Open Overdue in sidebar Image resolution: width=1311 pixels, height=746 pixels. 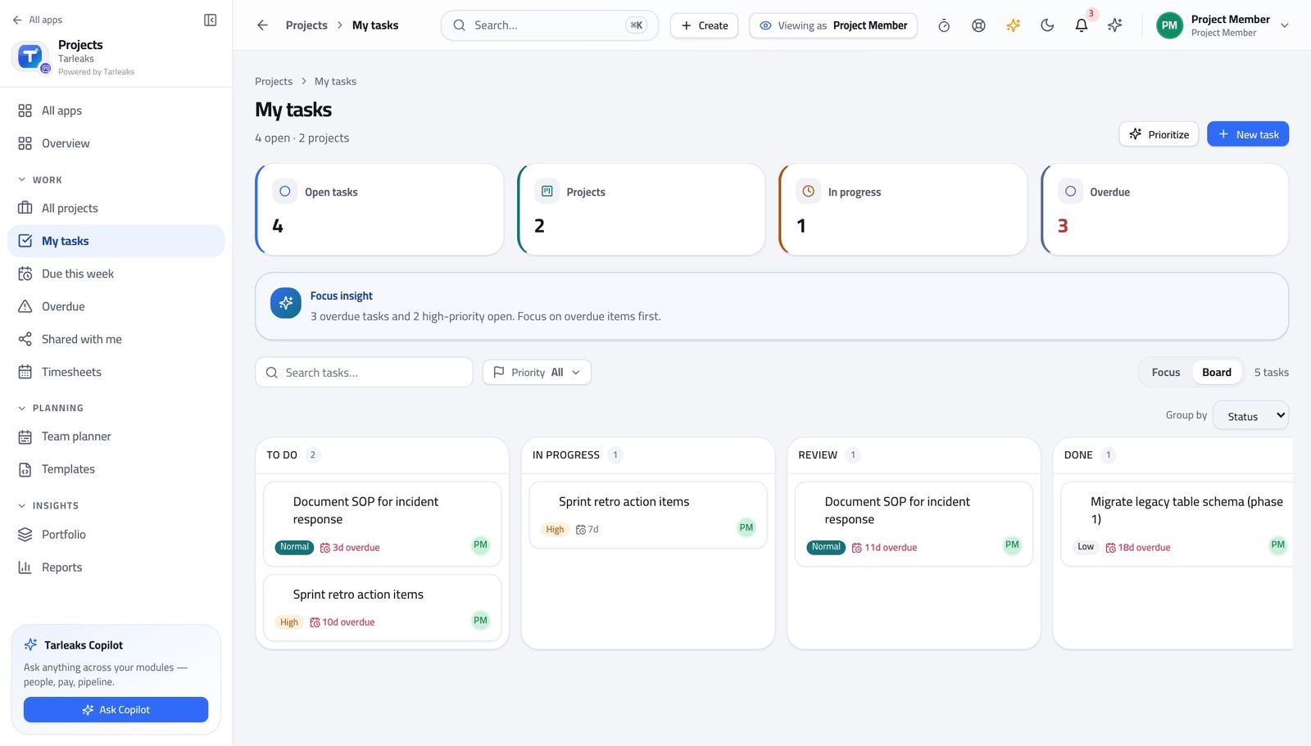(x=116, y=306)
